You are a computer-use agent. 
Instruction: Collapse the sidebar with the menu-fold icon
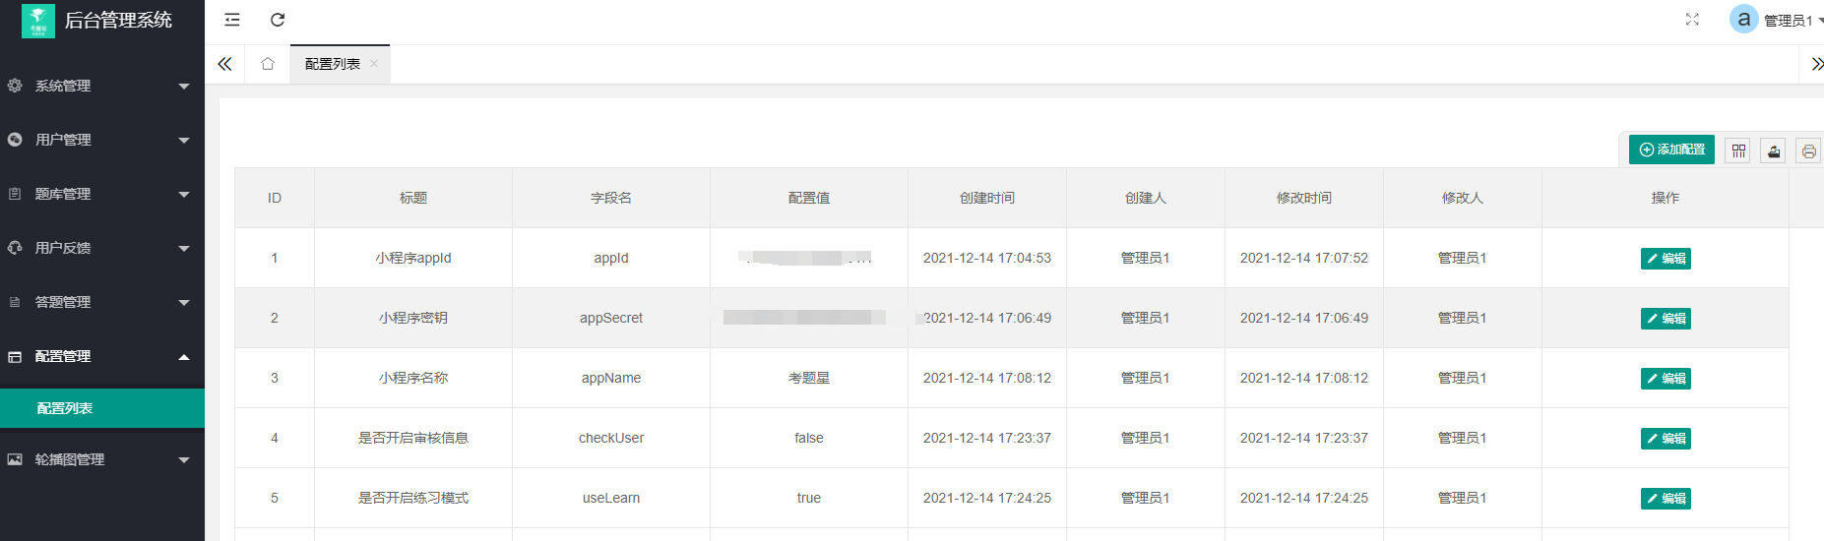[232, 20]
